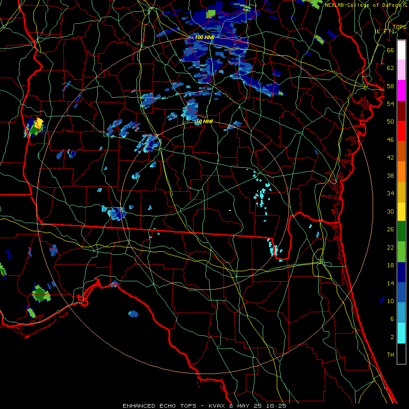Click the white swatch at legend top
Screen dimensions: 409x409
click(401, 50)
